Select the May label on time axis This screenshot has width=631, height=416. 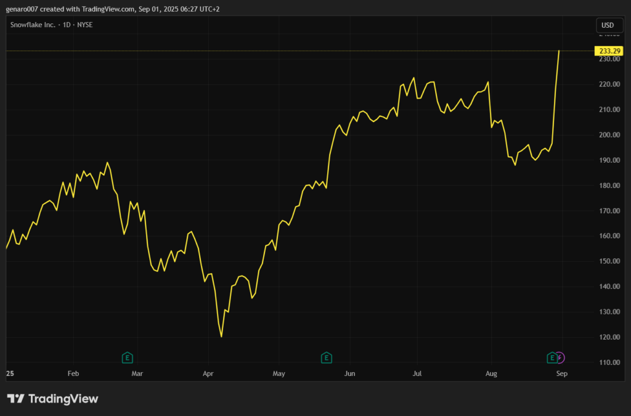point(279,373)
